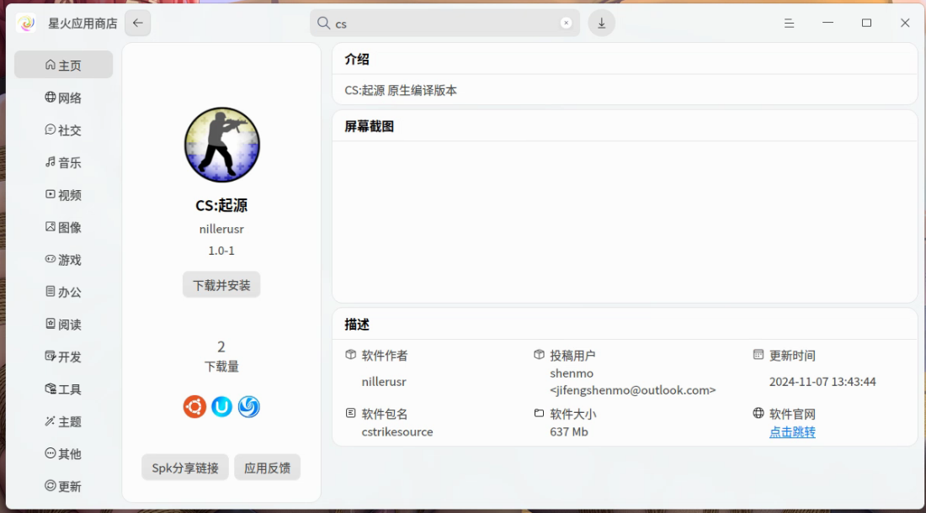This screenshot has width=926, height=513.
Task: Focus the search box containing cs
Action: [444, 23]
